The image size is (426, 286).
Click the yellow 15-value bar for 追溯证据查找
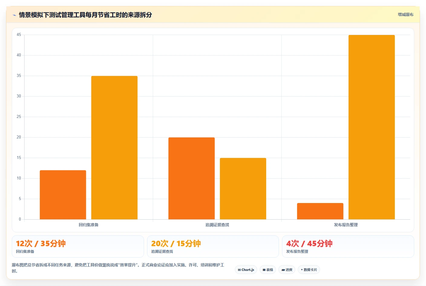point(243,189)
